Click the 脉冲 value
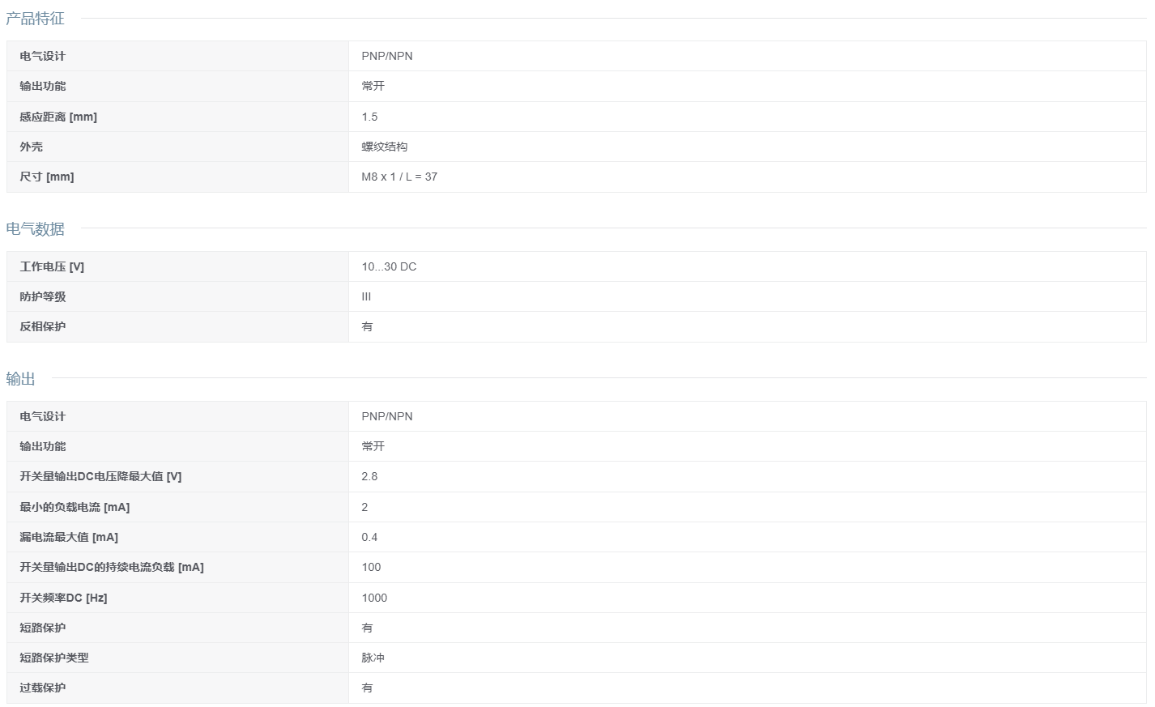This screenshot has height=707, width=1155. coord(373,658)
